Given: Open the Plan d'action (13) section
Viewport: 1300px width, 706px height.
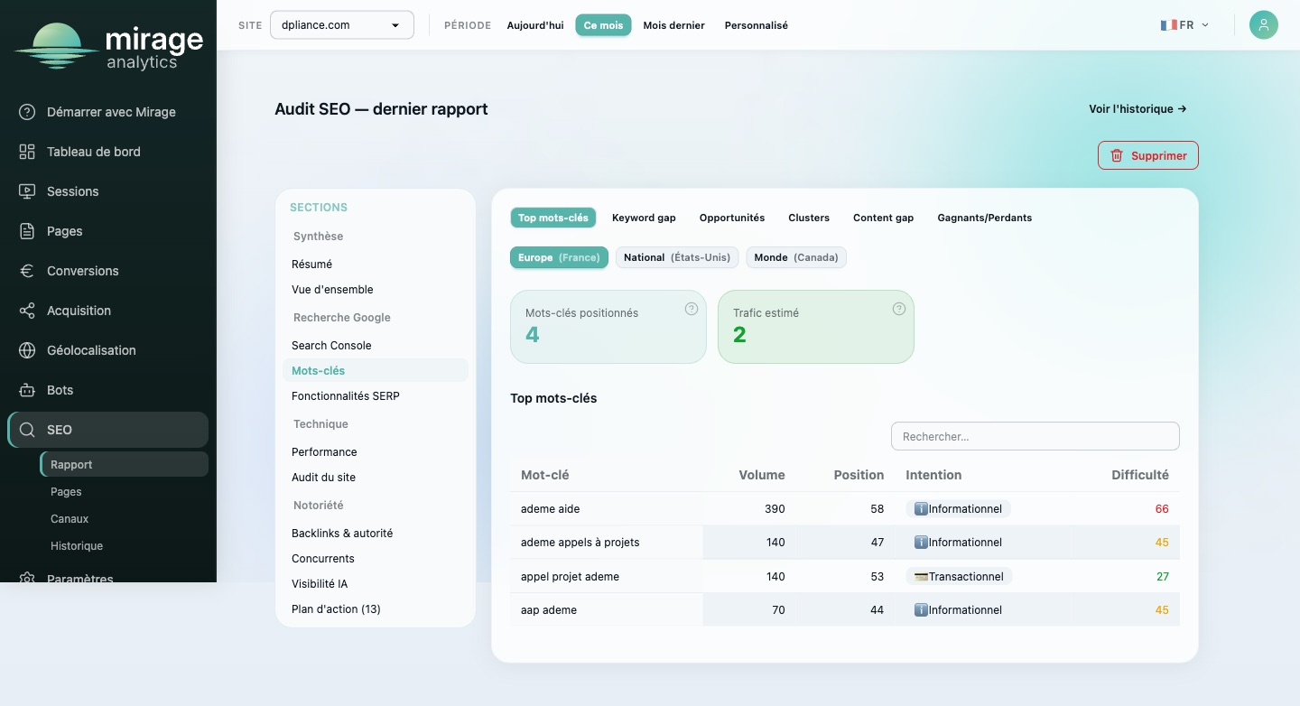Looking at the screenshot, I should point(375,608).
